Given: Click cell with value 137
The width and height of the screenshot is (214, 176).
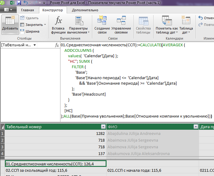Looking at the screenshot, I should (x=56, y=153).
